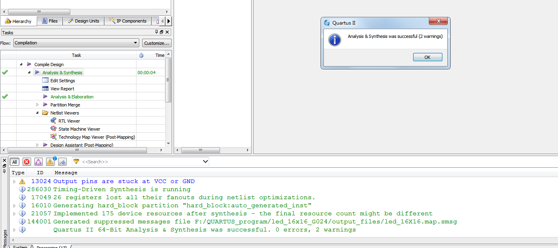Open the State Machine Viewer
Viewport: 558px width, 248px height.
pos(79,129)
